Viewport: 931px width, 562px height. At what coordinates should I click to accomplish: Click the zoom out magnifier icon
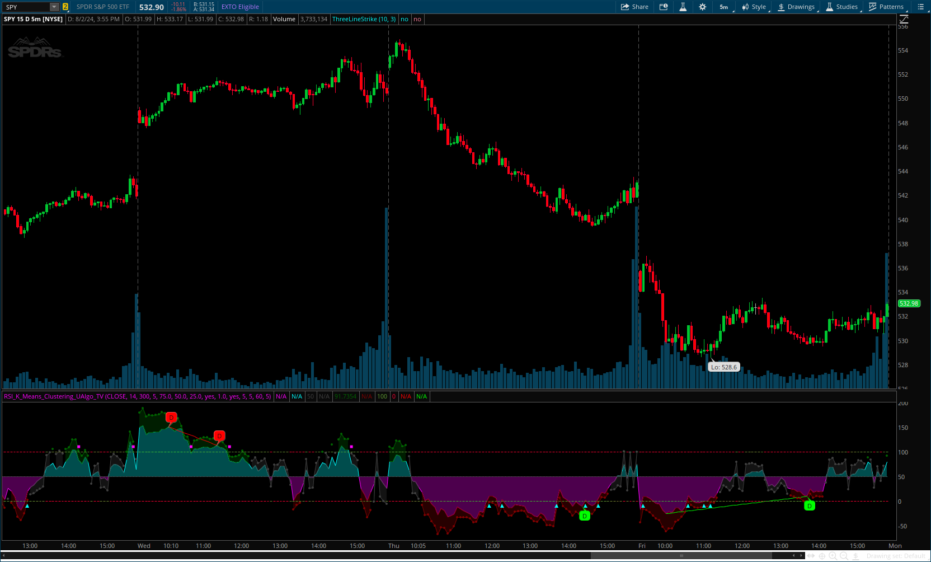click(x=844, y=556)
